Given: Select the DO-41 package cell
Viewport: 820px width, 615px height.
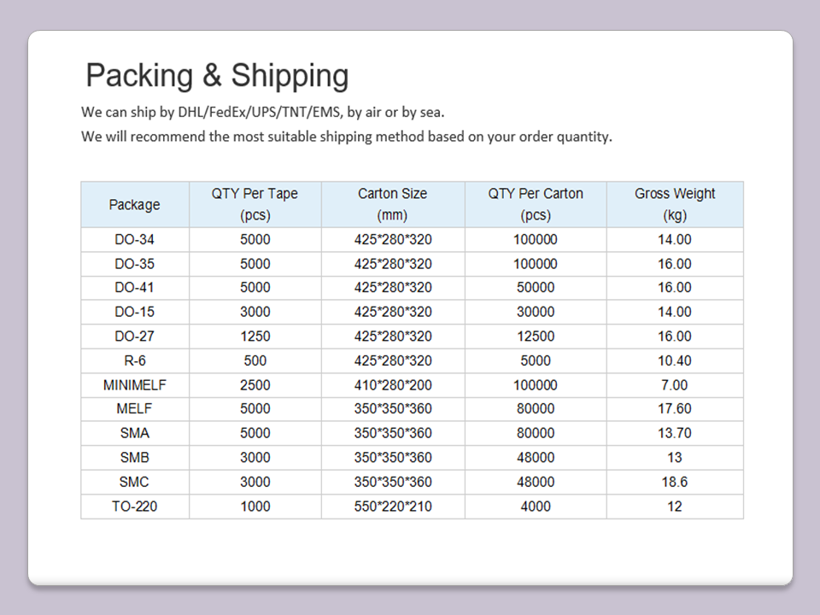Looking at the screenshot, I should click(135, 288).
